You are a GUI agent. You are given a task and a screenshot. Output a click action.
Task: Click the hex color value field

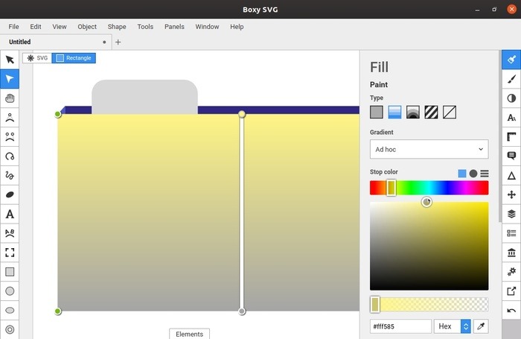[x=400, y=326]
